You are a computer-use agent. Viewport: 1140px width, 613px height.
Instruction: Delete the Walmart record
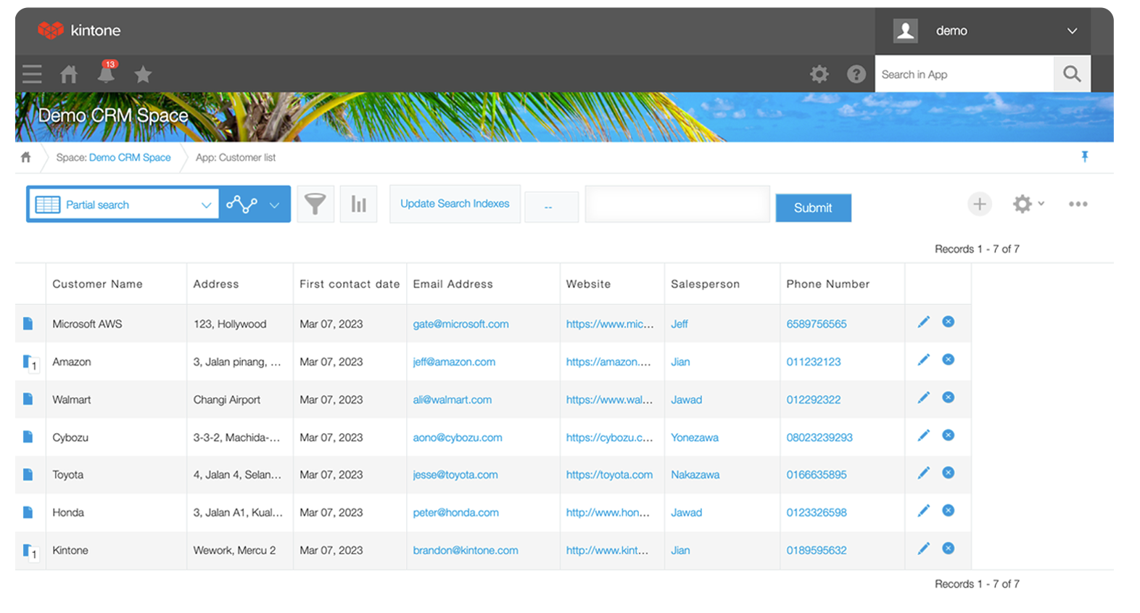(x=948, y=397)
